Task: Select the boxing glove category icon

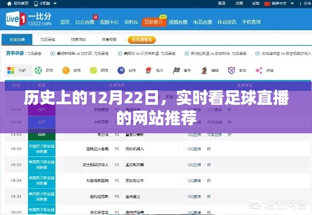Action: (148, 70)
